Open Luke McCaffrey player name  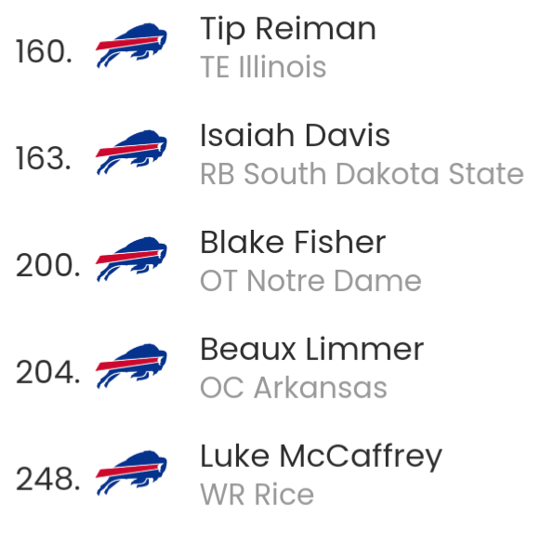[321, 458]
